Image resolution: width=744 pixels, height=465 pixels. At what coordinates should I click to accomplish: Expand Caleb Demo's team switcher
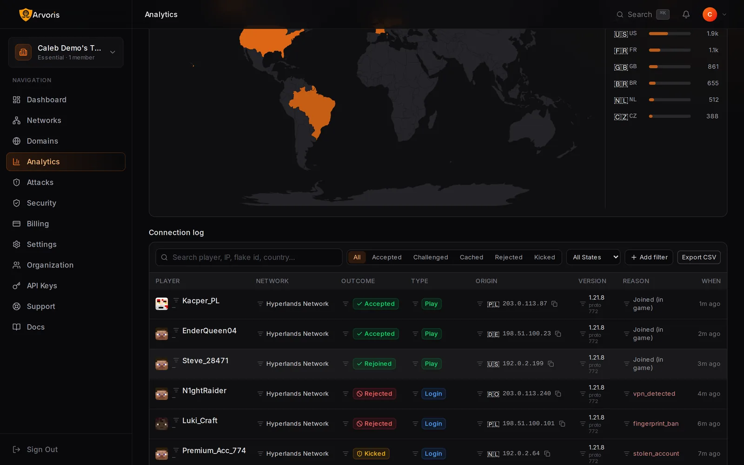coord(66,52)
